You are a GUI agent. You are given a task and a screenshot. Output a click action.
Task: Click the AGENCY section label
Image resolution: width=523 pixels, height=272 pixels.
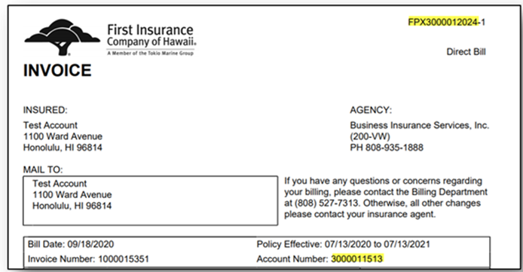tap(371, 110)
